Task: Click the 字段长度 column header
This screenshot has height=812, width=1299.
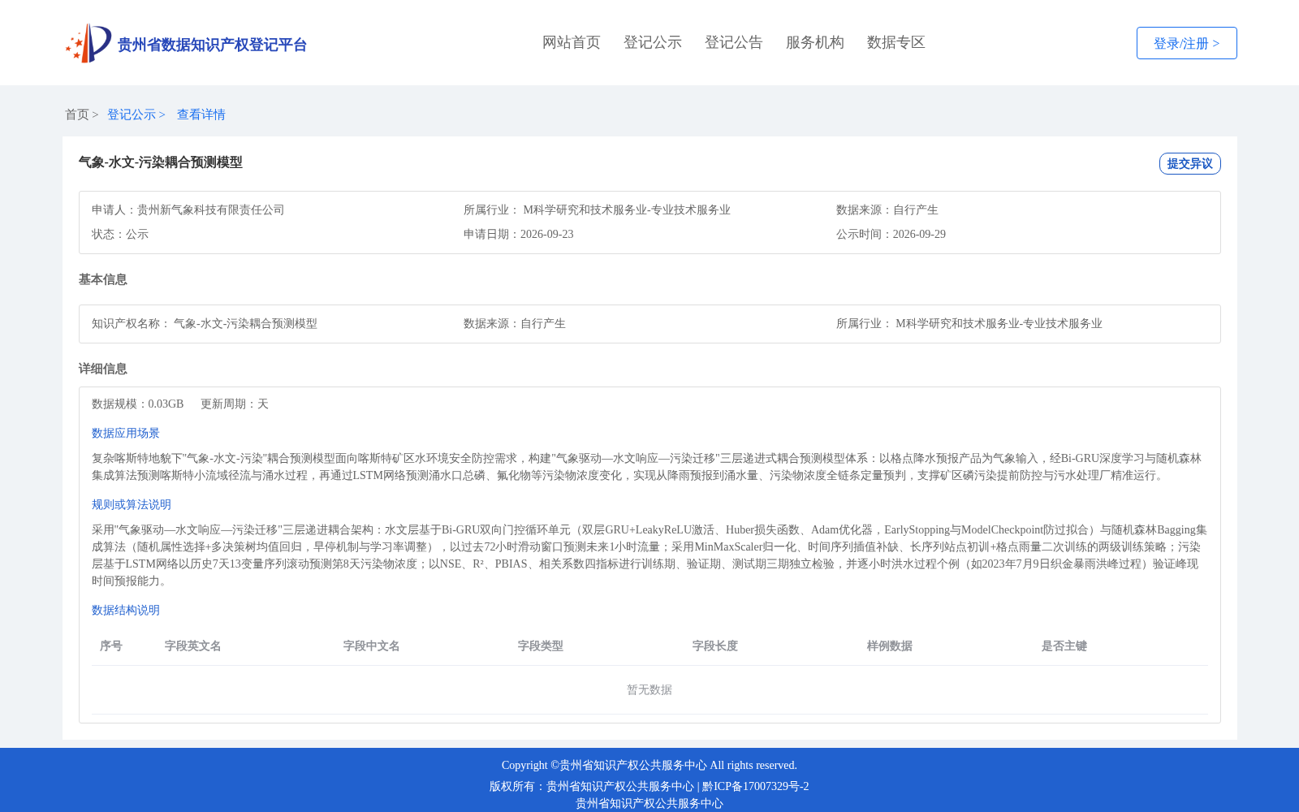Action: click(x=715, y=646)
